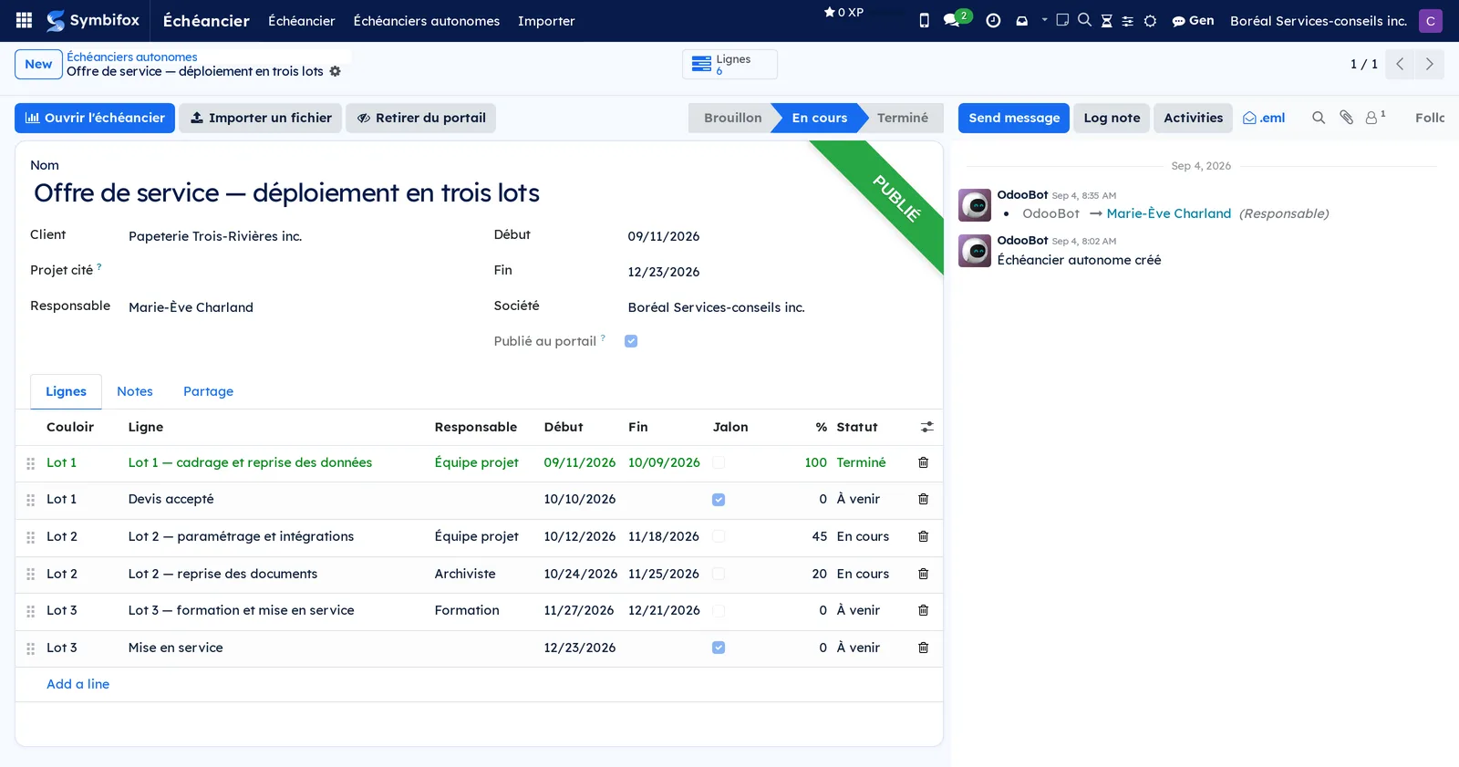The height and width of the screenshot is (767, 1459).
Task: Switch to the Partage tab
Action: click(208, 391)
